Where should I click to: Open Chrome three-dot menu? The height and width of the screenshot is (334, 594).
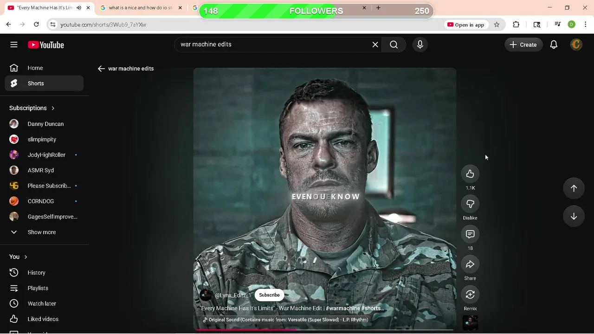(585, 25)
